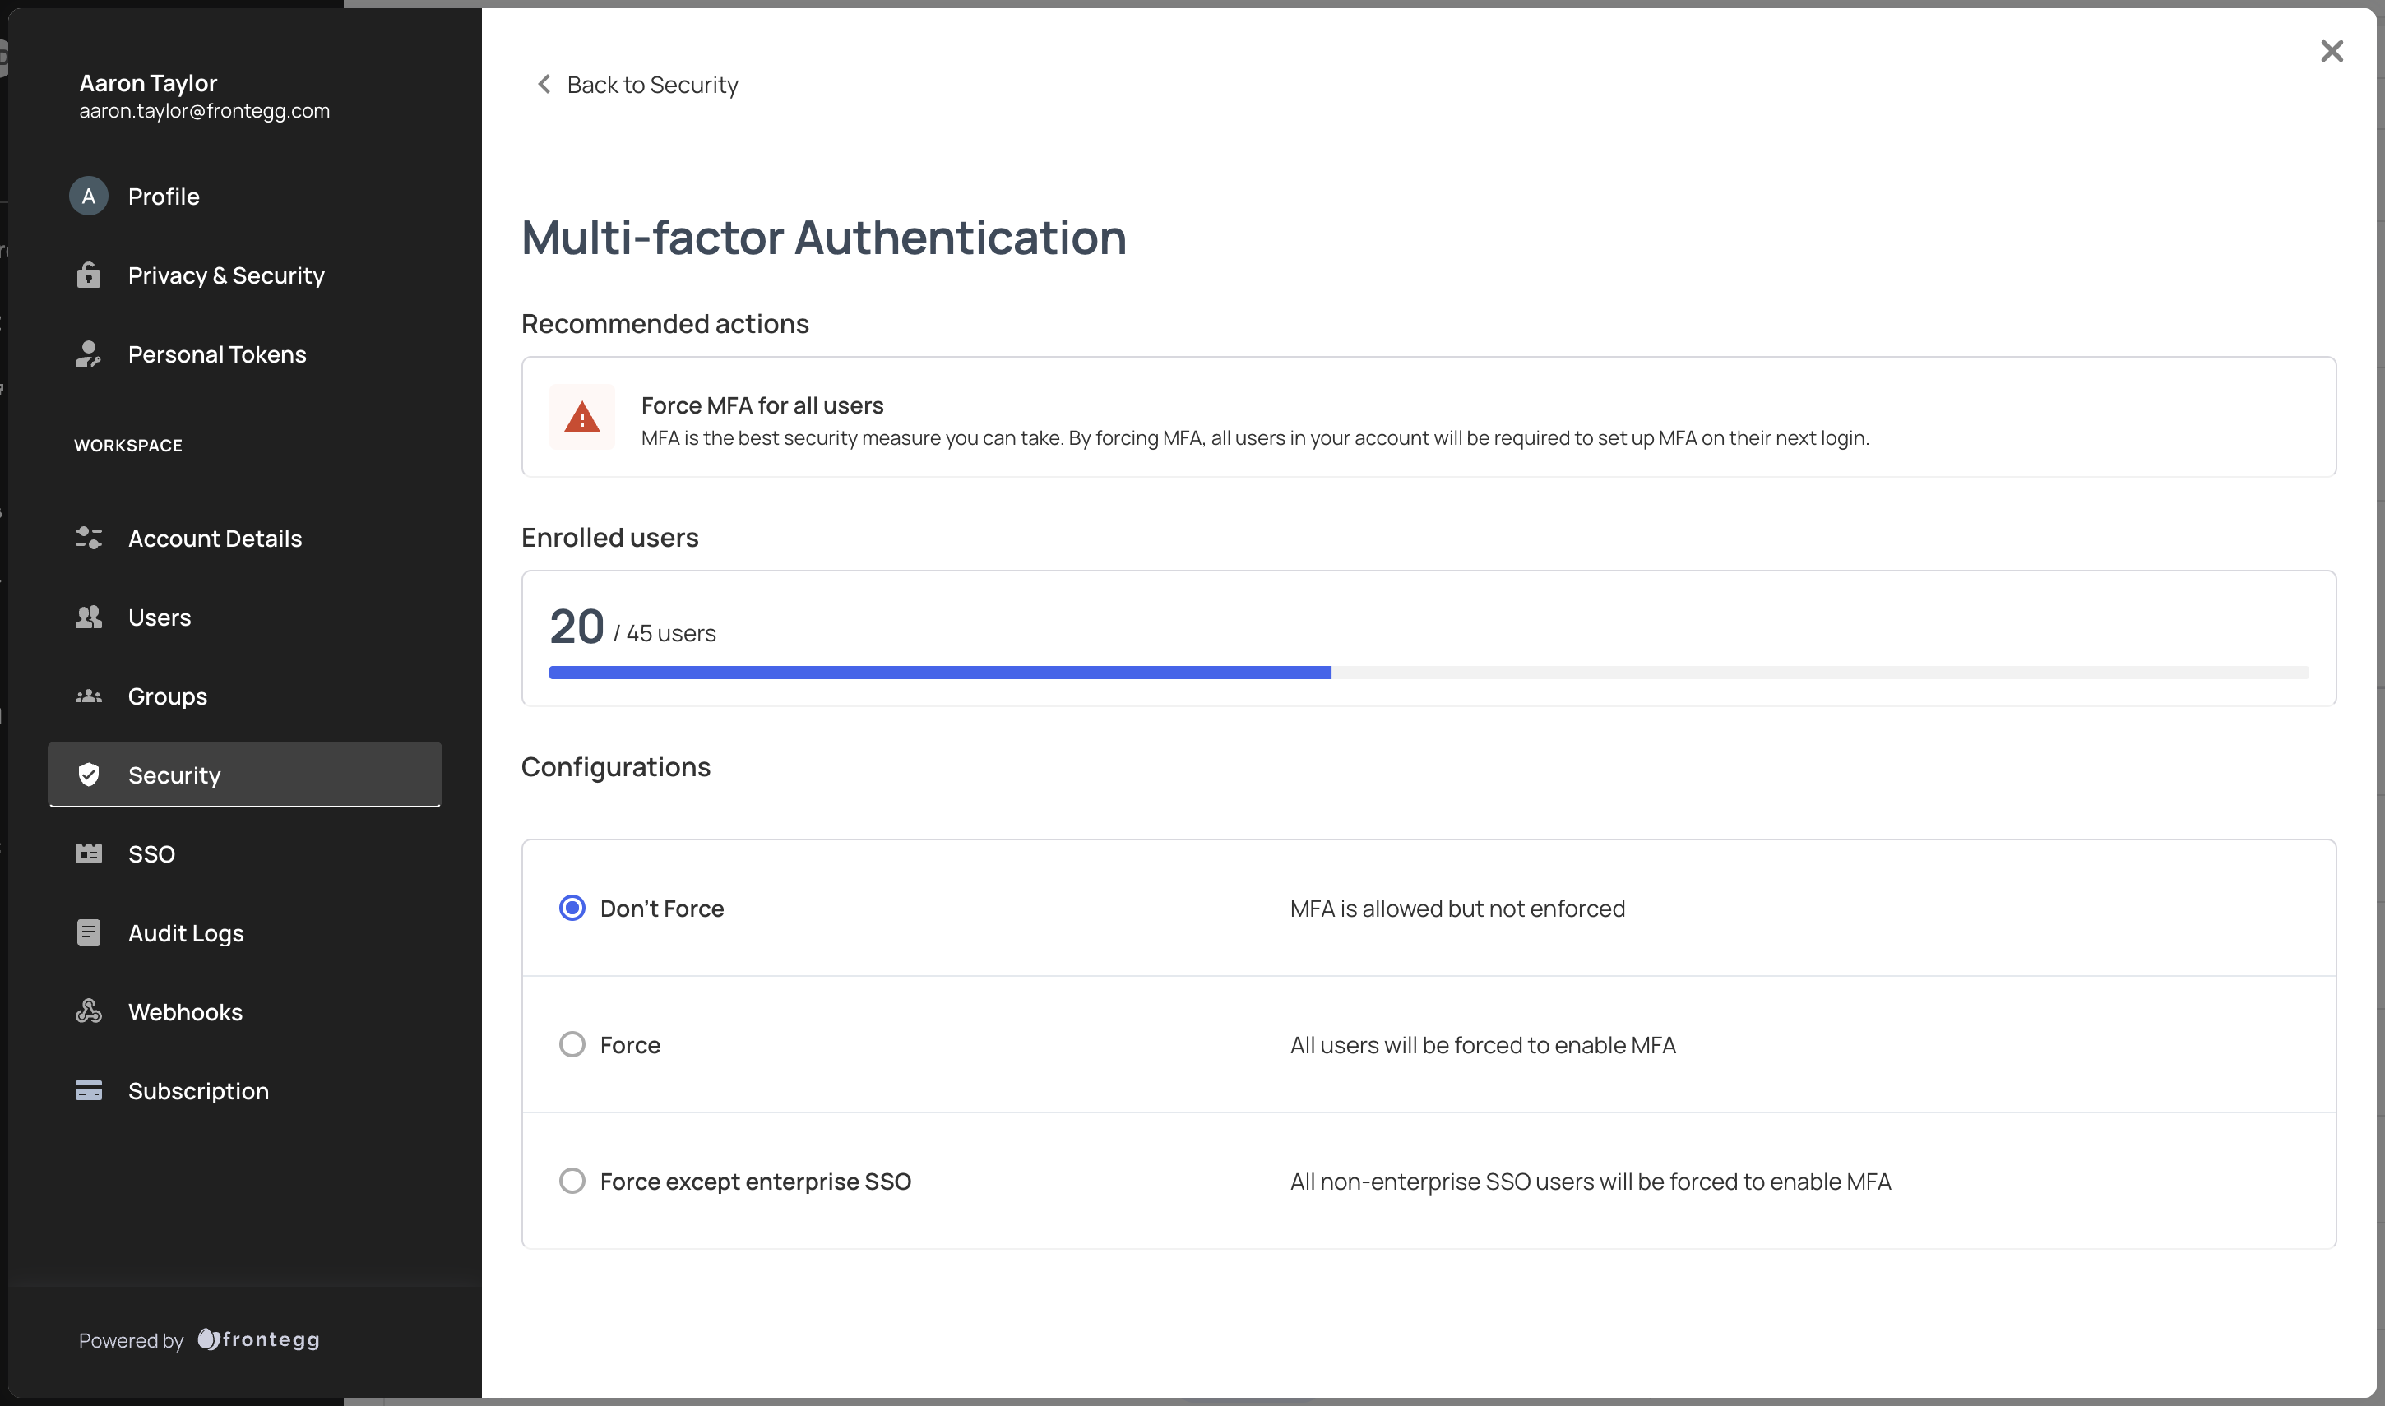This screenshot has width=2385, height=1406.
Task: Click the back chevron arrow
Action: coord(544,85)
